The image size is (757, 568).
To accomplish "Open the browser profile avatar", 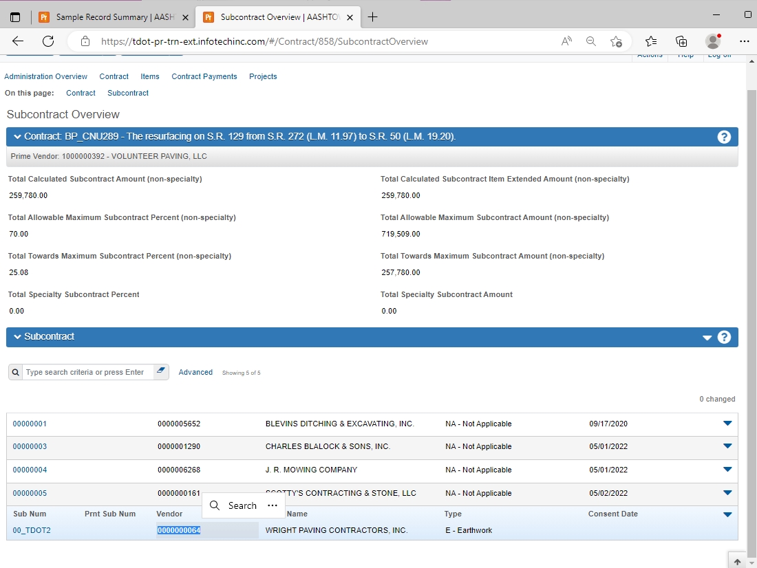I will tap(713, 41).
